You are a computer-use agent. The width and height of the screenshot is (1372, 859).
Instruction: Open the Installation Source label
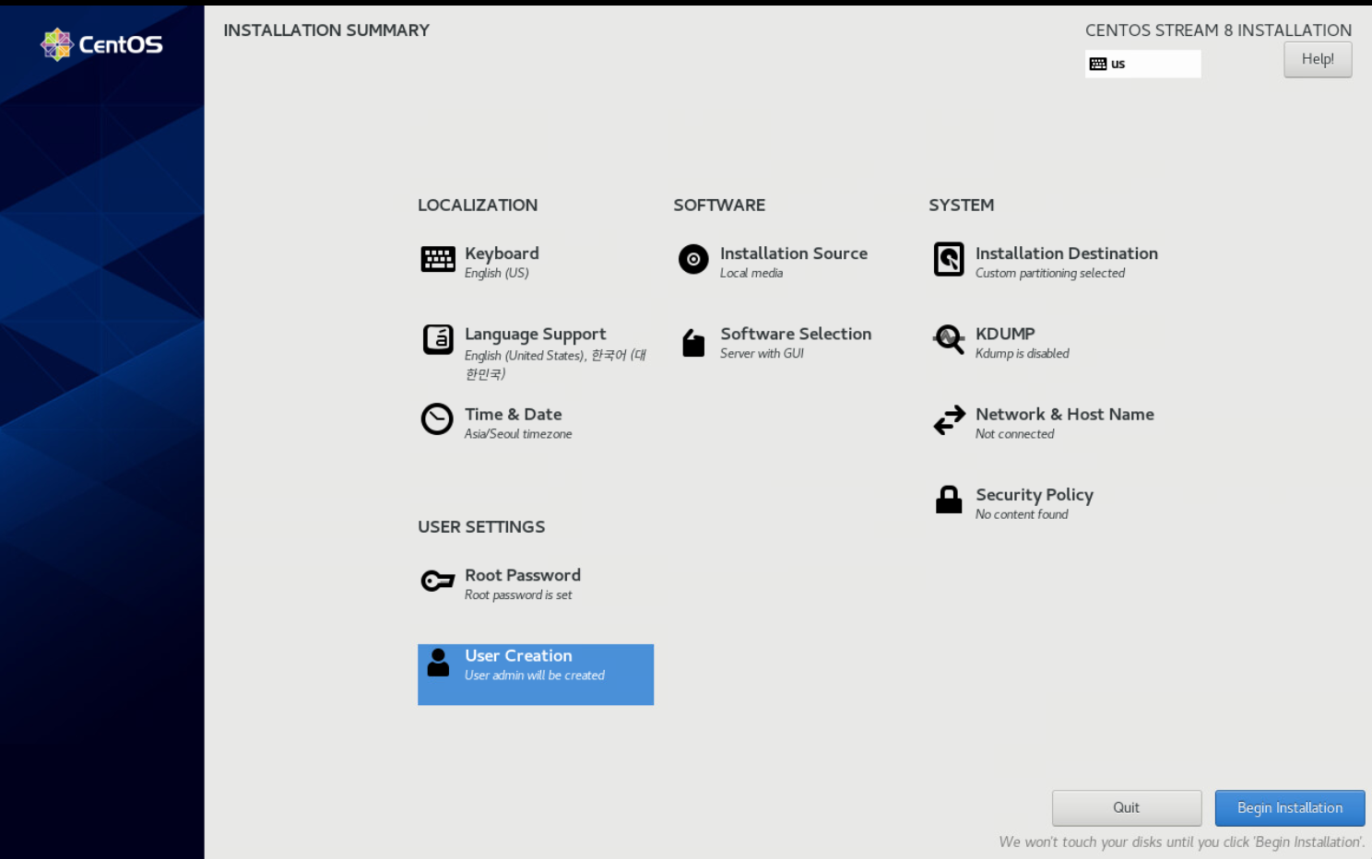[794, 253]
